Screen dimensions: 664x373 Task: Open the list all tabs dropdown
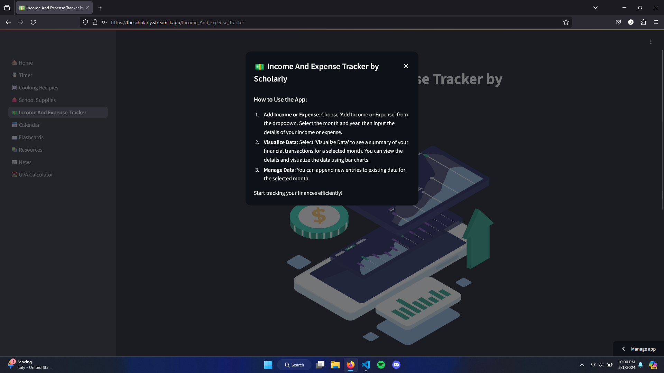click(596, 8)
